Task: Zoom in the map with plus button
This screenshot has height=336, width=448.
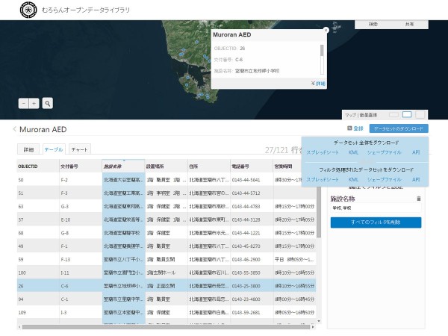Action: 34,104
